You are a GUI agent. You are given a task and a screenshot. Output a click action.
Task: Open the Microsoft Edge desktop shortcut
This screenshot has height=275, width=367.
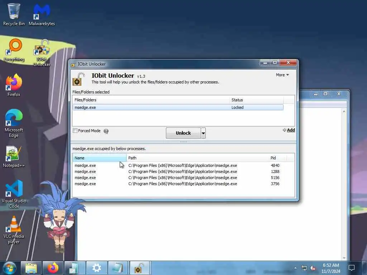(14, 124)
